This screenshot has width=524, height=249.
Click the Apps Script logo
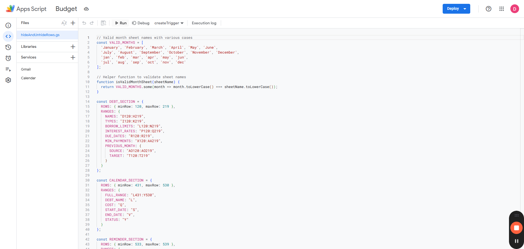[x=10, y=9]
